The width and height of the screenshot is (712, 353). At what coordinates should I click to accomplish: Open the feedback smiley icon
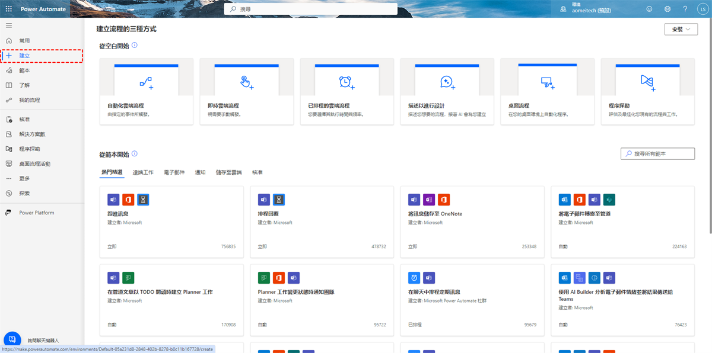click(x=649, y=9)
